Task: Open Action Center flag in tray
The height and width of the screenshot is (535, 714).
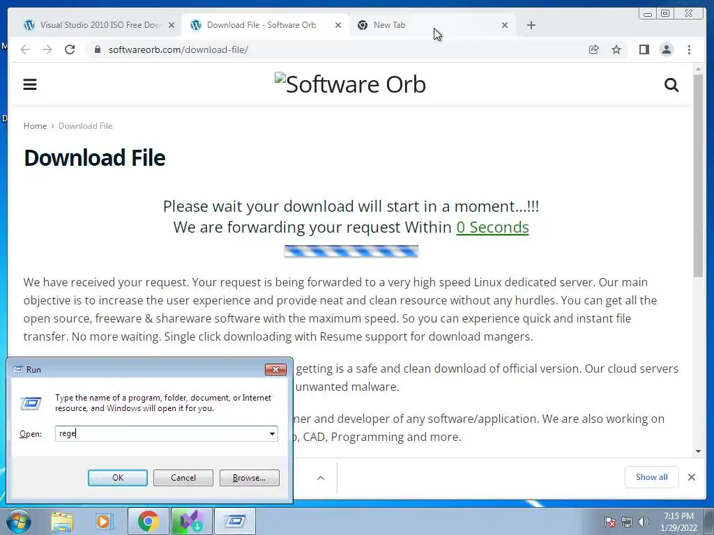Action: pos(609,522)
